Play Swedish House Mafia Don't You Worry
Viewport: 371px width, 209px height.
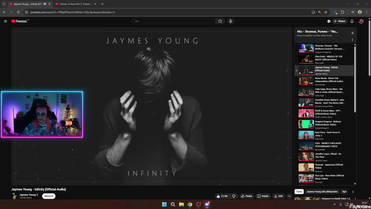point(324,103)
